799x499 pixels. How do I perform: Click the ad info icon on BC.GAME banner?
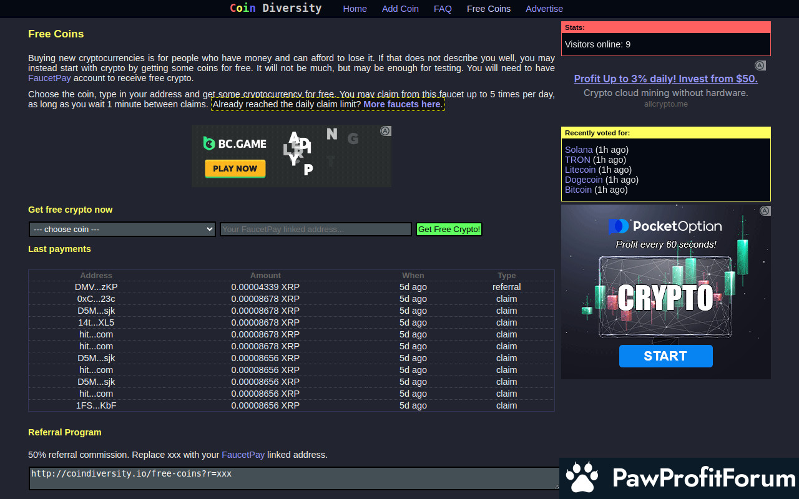click(x=386, y=131)
